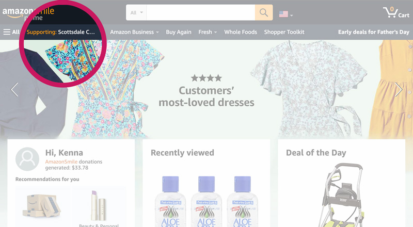
Task: Open the Amazon boxes recommendation thumbnail
Action: pyautogui.click(x=42, y=207)
